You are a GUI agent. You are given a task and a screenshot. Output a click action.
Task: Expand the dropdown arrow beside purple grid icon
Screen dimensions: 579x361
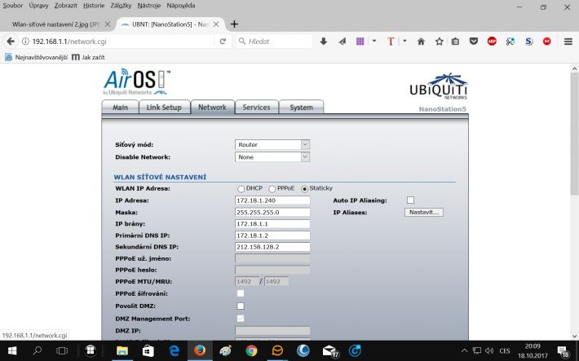(x=374, y=41)
